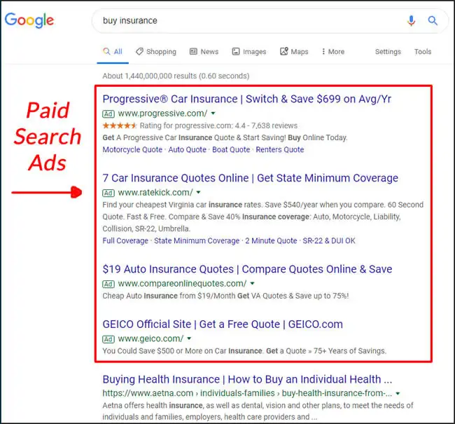Screen dimensions: 455x424
Task: Open search Settings
Action: click(x=388, y=52)
